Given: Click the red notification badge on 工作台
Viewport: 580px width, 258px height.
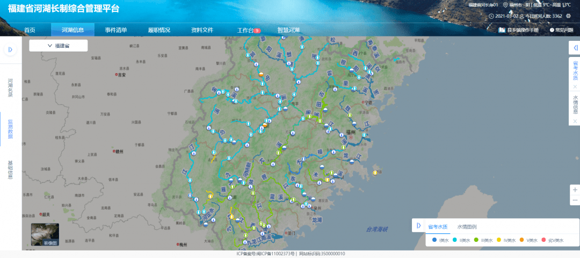Looking at the screenshot, I should 257,31.
